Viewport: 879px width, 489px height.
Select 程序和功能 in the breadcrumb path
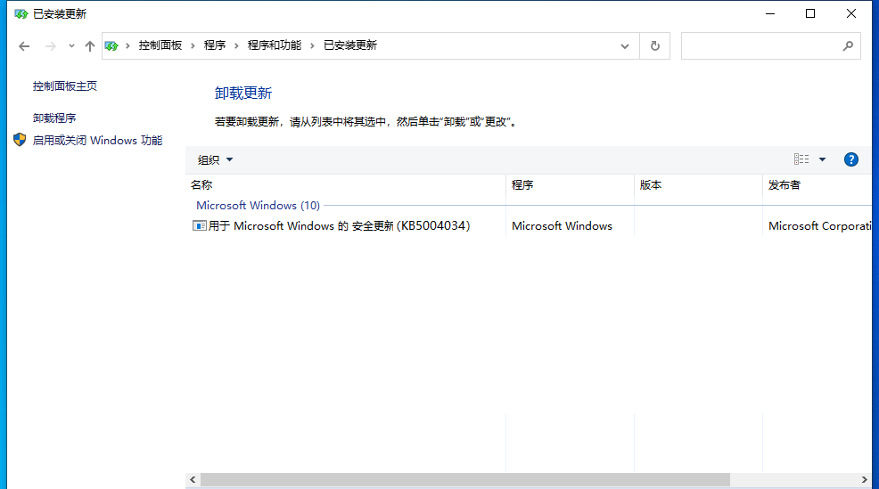[275, 45]
